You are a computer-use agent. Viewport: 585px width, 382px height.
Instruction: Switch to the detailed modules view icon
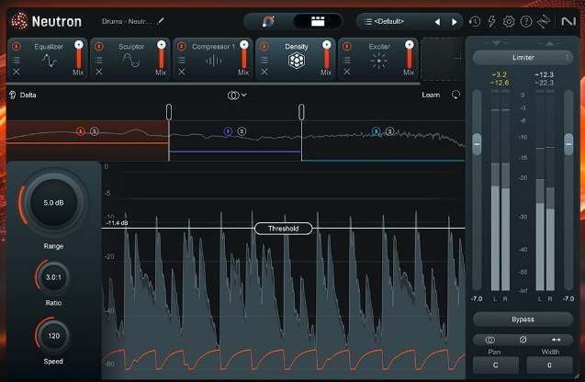coord(318,21)
